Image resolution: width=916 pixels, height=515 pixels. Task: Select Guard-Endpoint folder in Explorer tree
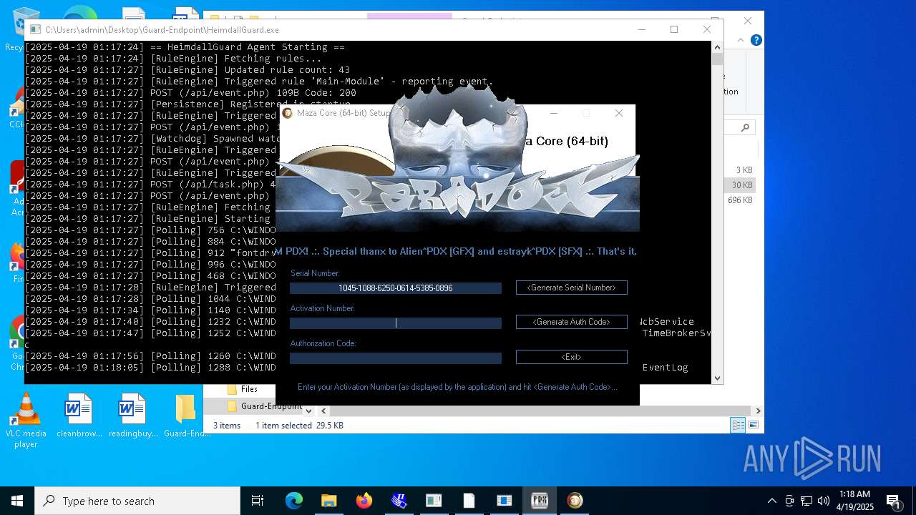point(264,406)
